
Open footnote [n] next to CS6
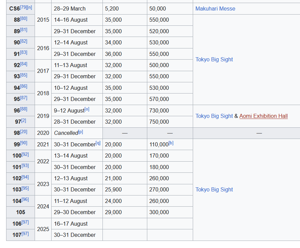pyautogui.click(x=30, y=7)
